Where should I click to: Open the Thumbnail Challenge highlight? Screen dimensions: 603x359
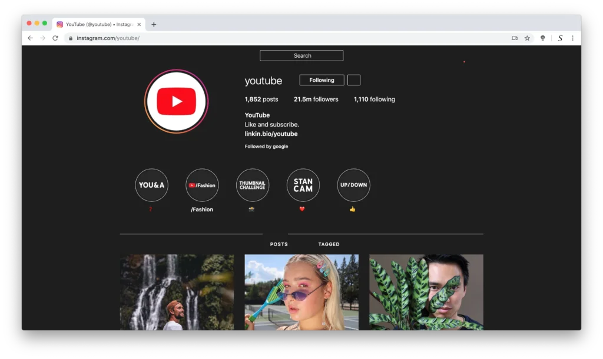252,185
